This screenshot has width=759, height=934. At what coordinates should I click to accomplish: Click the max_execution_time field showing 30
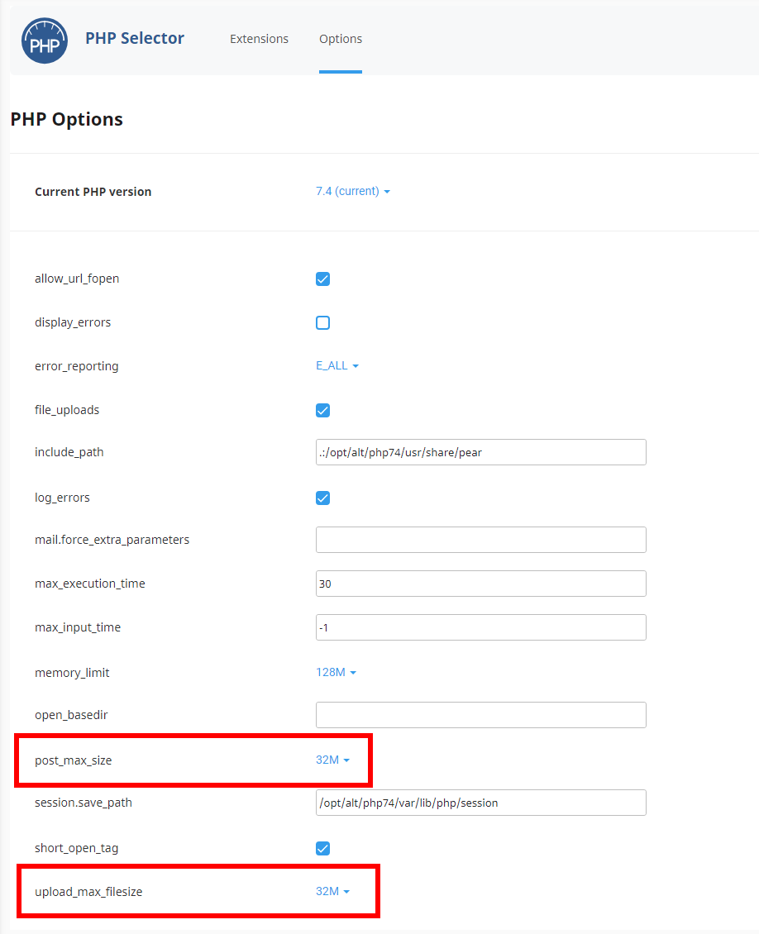point(480,583)
